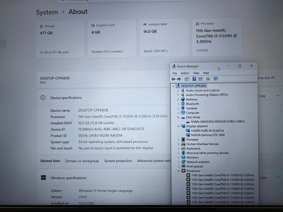Screen dimensions: 283x212
Task: Collapse the Disk drives node
Action: click(x=178, y=117)
